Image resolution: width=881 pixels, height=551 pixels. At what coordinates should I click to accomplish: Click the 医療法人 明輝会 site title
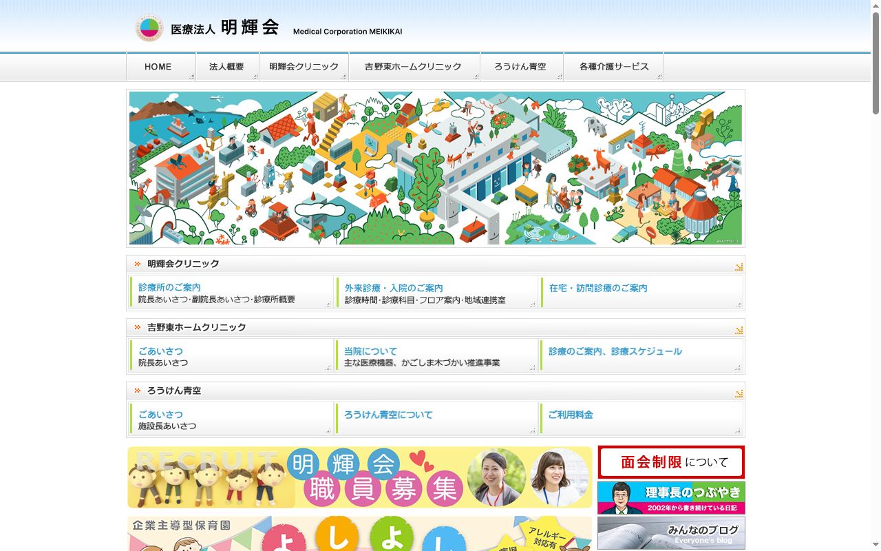click(x=225, y=28)
